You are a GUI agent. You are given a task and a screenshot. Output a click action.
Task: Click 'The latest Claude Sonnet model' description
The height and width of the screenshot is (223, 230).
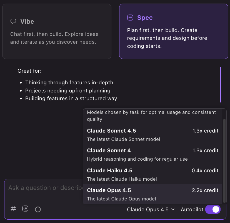click(x=124, y=139)
